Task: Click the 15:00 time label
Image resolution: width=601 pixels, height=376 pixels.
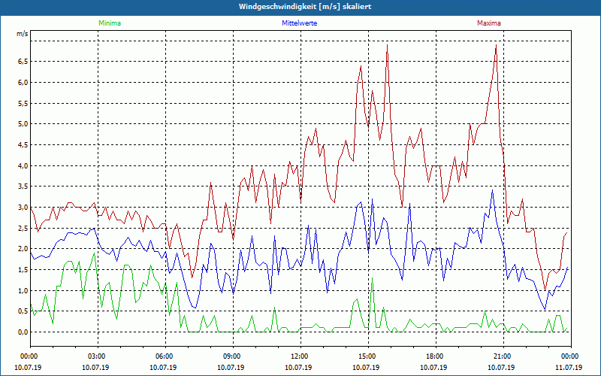Action: point(368,356)
